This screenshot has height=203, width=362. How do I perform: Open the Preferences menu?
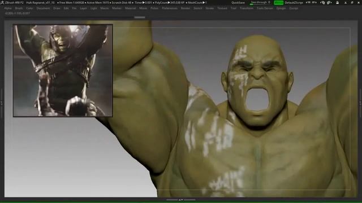[170, 8]
